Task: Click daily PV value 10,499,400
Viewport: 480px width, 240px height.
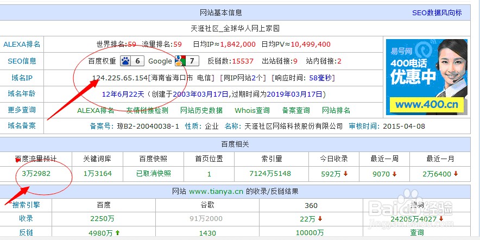Action: (311, 45)
